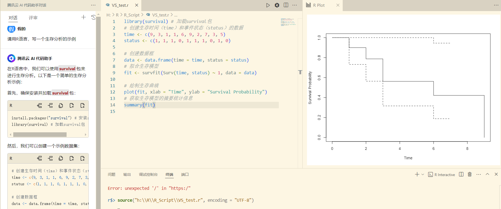The image size is (501, 209).
Task: Click the terminal error message text
Action: (x=149, y=188)
